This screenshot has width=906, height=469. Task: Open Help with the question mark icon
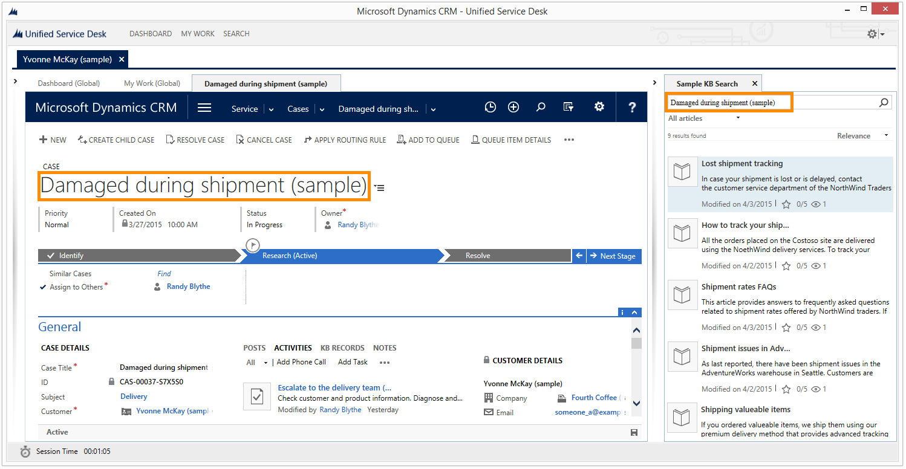point(631,106)
